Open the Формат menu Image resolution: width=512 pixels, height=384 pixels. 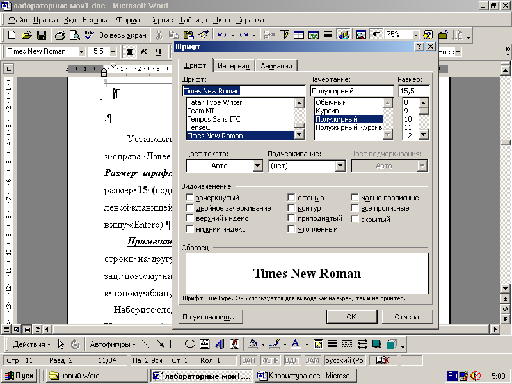tap(129, 20)
